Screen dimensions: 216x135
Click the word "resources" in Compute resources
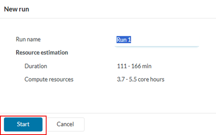pyautogui.click(x=60, y=79)
